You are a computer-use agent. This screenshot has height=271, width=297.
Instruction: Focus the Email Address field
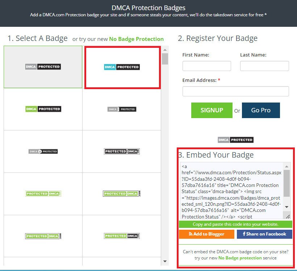235,91
